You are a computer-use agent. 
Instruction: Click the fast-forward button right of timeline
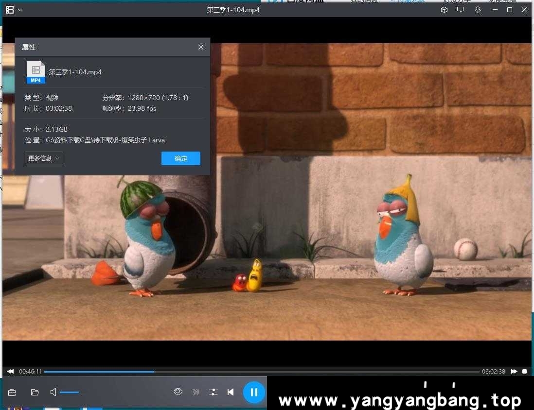click(x=514, y=372)
